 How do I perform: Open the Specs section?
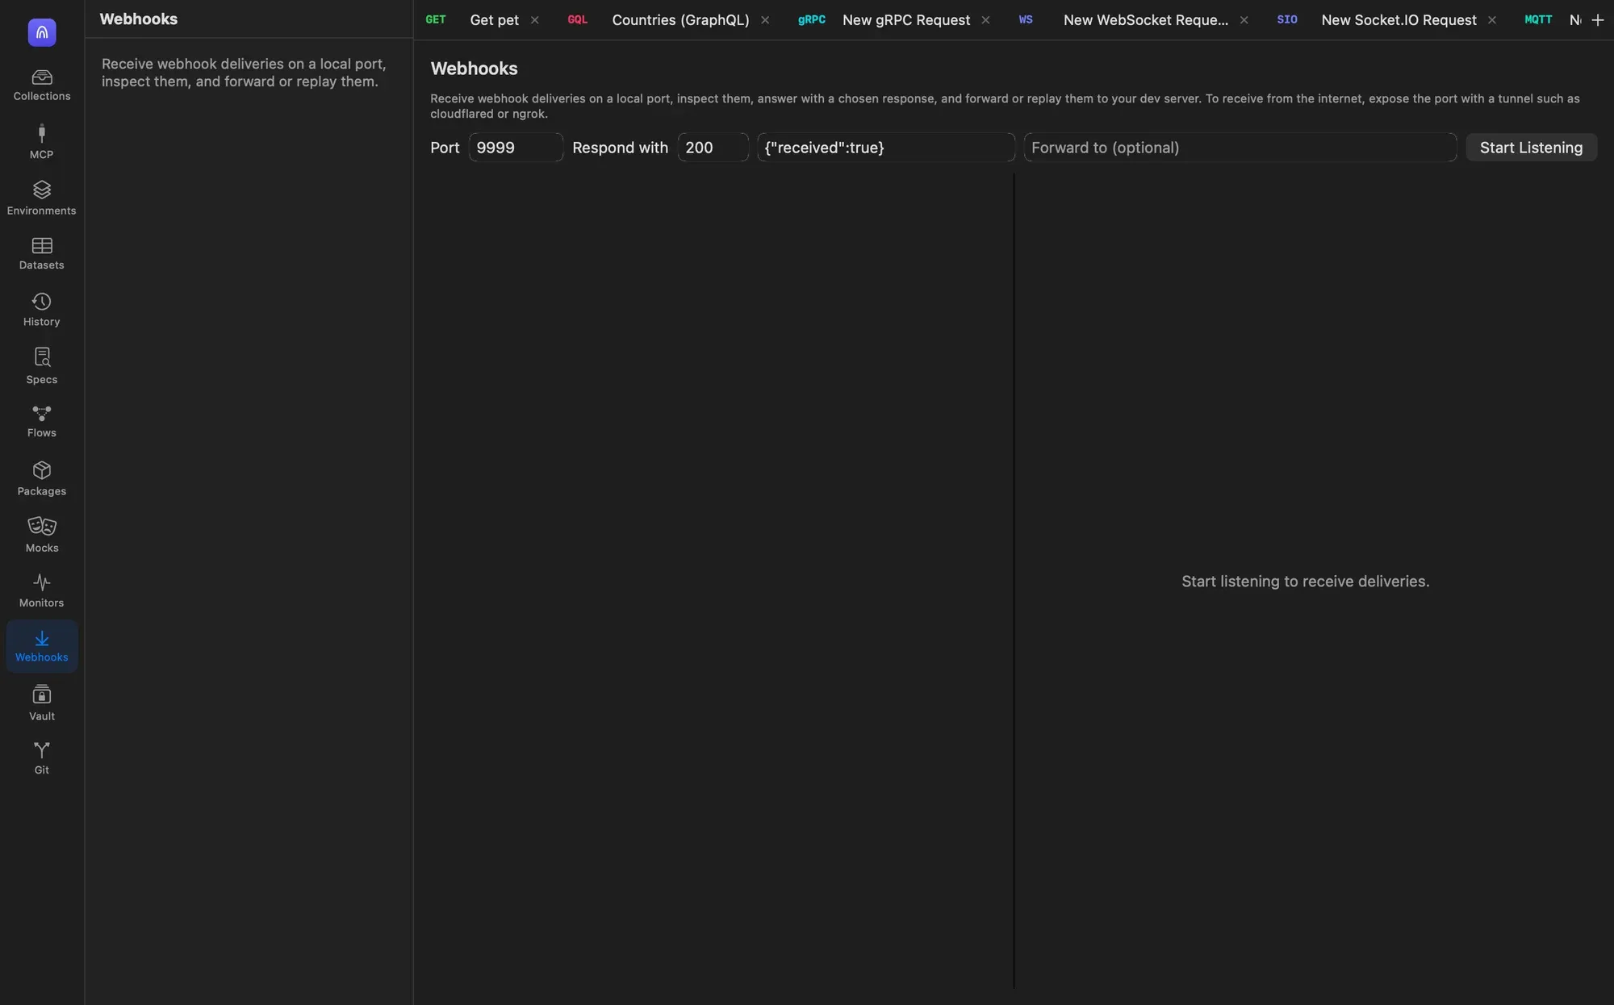pyautogui.click(x=42, y=366)
